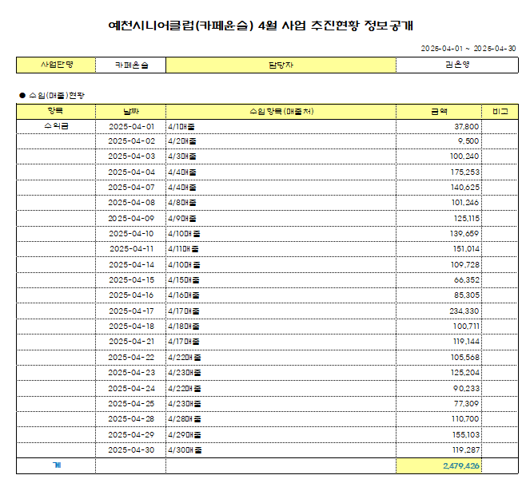
Task: Click the amount 234,330
Action: point(464,311)
